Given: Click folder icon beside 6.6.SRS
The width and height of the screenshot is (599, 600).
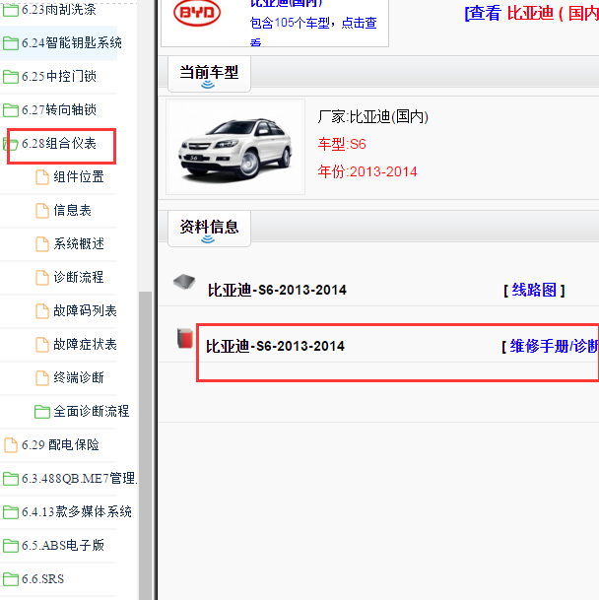Looking at the screenshot, I should point(10,579).
